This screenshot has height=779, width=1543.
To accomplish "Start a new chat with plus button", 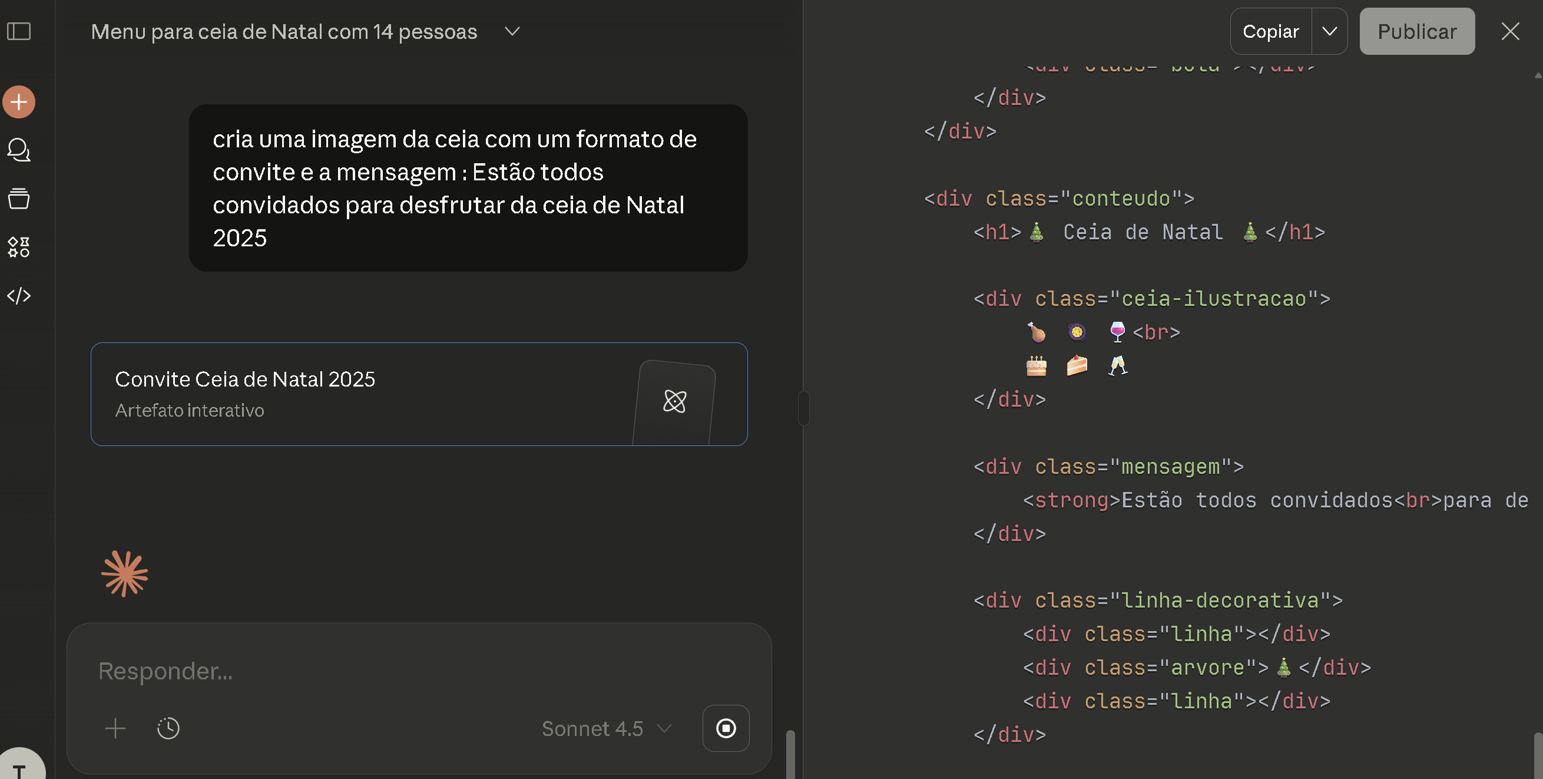I will (19, 102).
